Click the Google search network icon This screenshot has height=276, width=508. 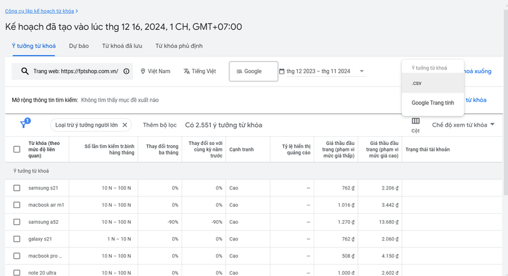pos(239,71)
